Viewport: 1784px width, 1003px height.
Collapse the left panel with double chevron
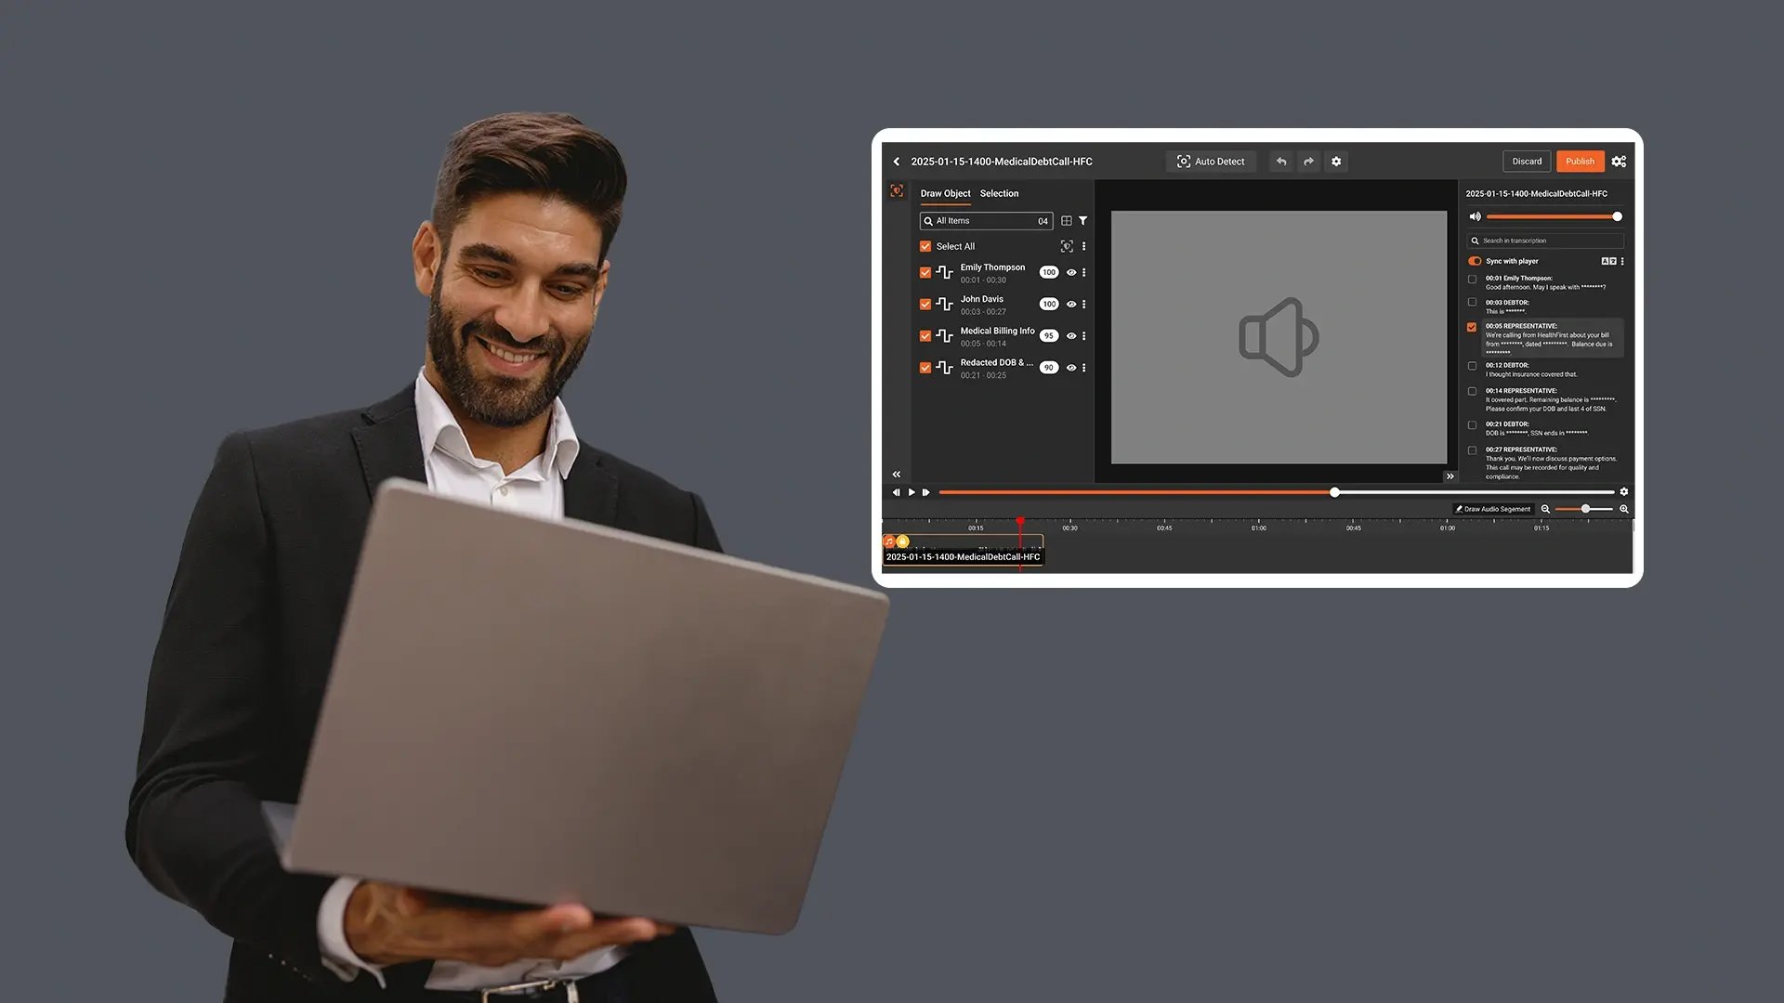point(897,475)
